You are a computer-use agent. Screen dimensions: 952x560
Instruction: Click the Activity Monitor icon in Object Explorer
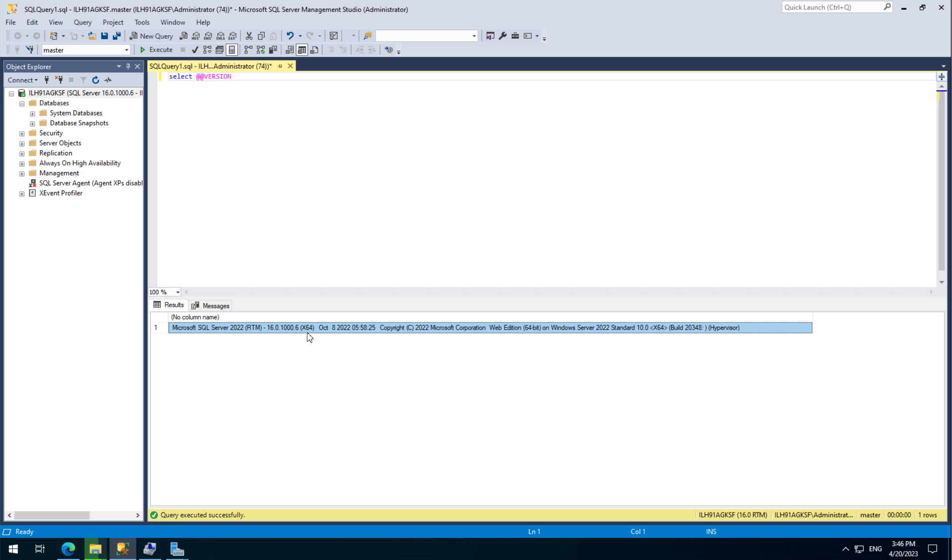(108, 80)
